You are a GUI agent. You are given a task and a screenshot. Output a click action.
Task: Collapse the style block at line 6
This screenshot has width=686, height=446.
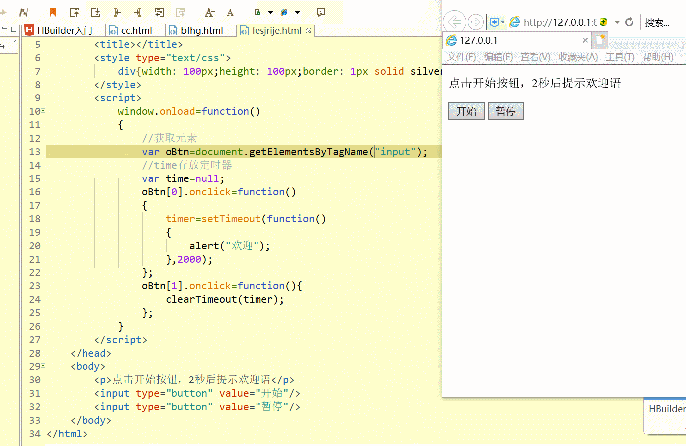coord(43,57)
